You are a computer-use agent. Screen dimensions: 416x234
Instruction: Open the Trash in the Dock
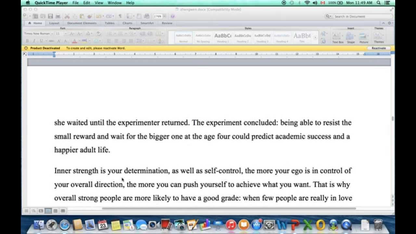378,225
